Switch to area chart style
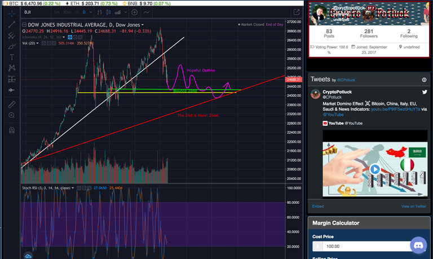 coord(118,12)
